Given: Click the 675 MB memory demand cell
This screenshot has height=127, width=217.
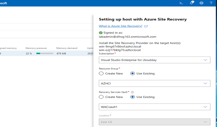Looking at the screenshot, I should click(61, 53).
